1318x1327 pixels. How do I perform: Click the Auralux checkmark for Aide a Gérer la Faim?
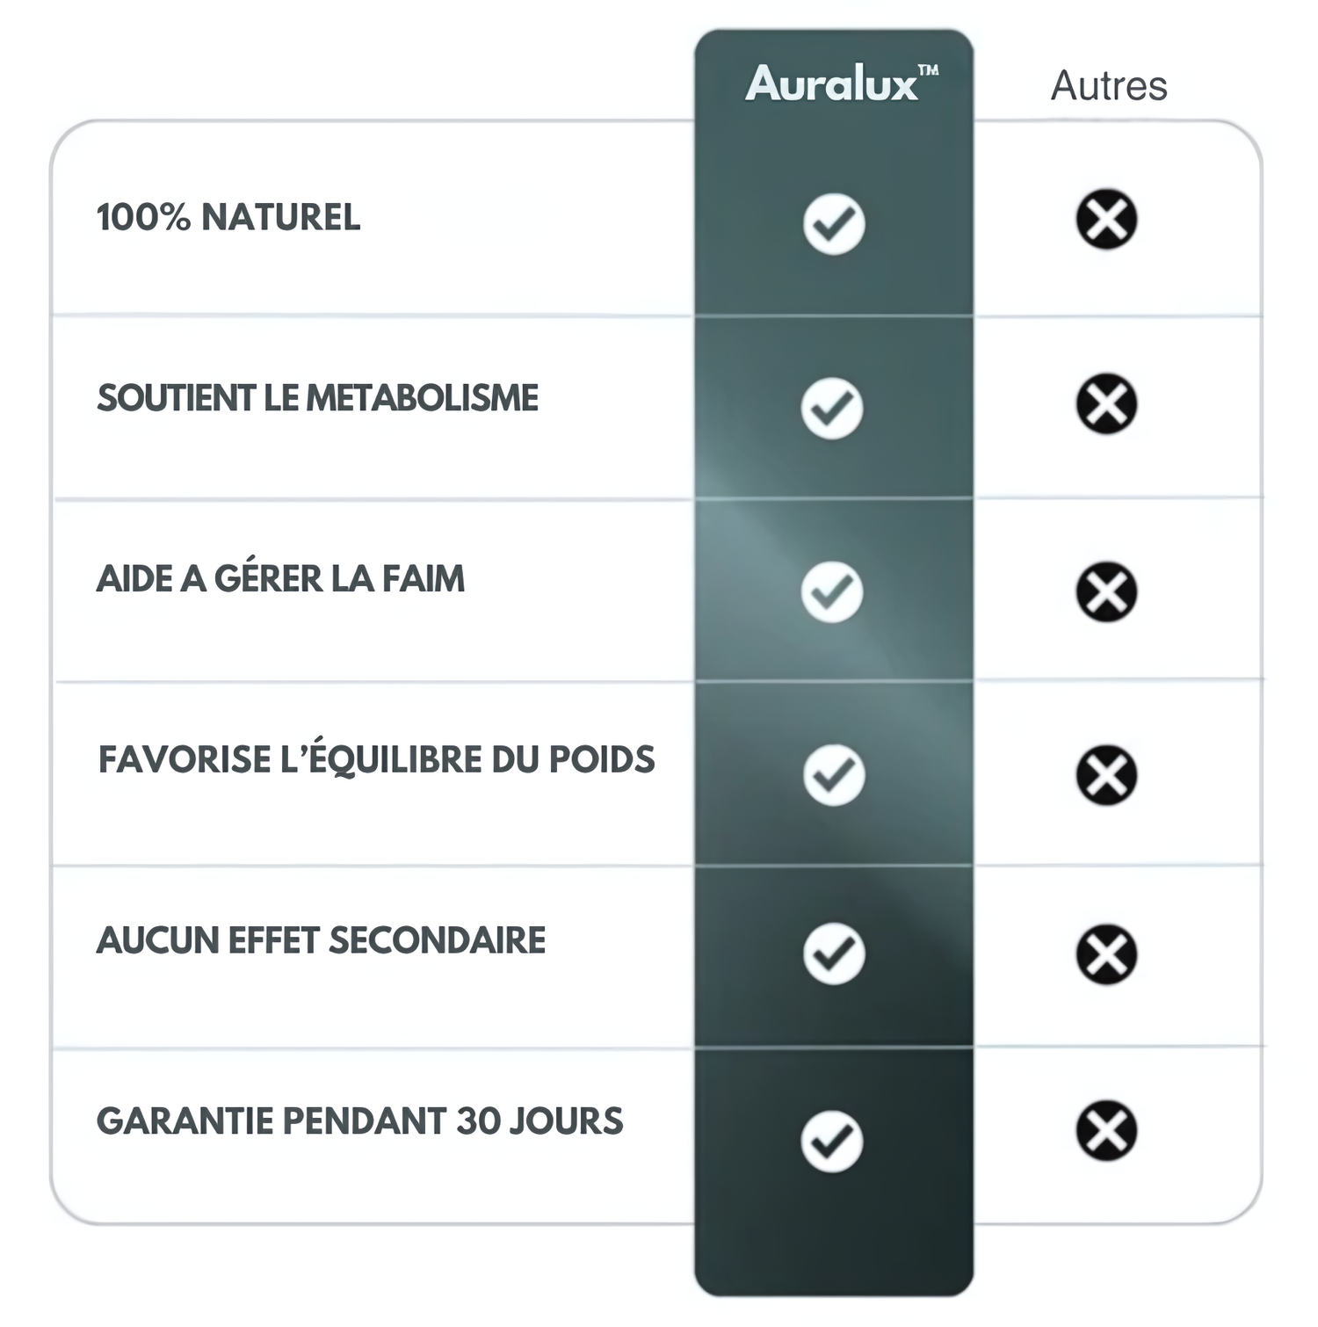tap(832, 591)
